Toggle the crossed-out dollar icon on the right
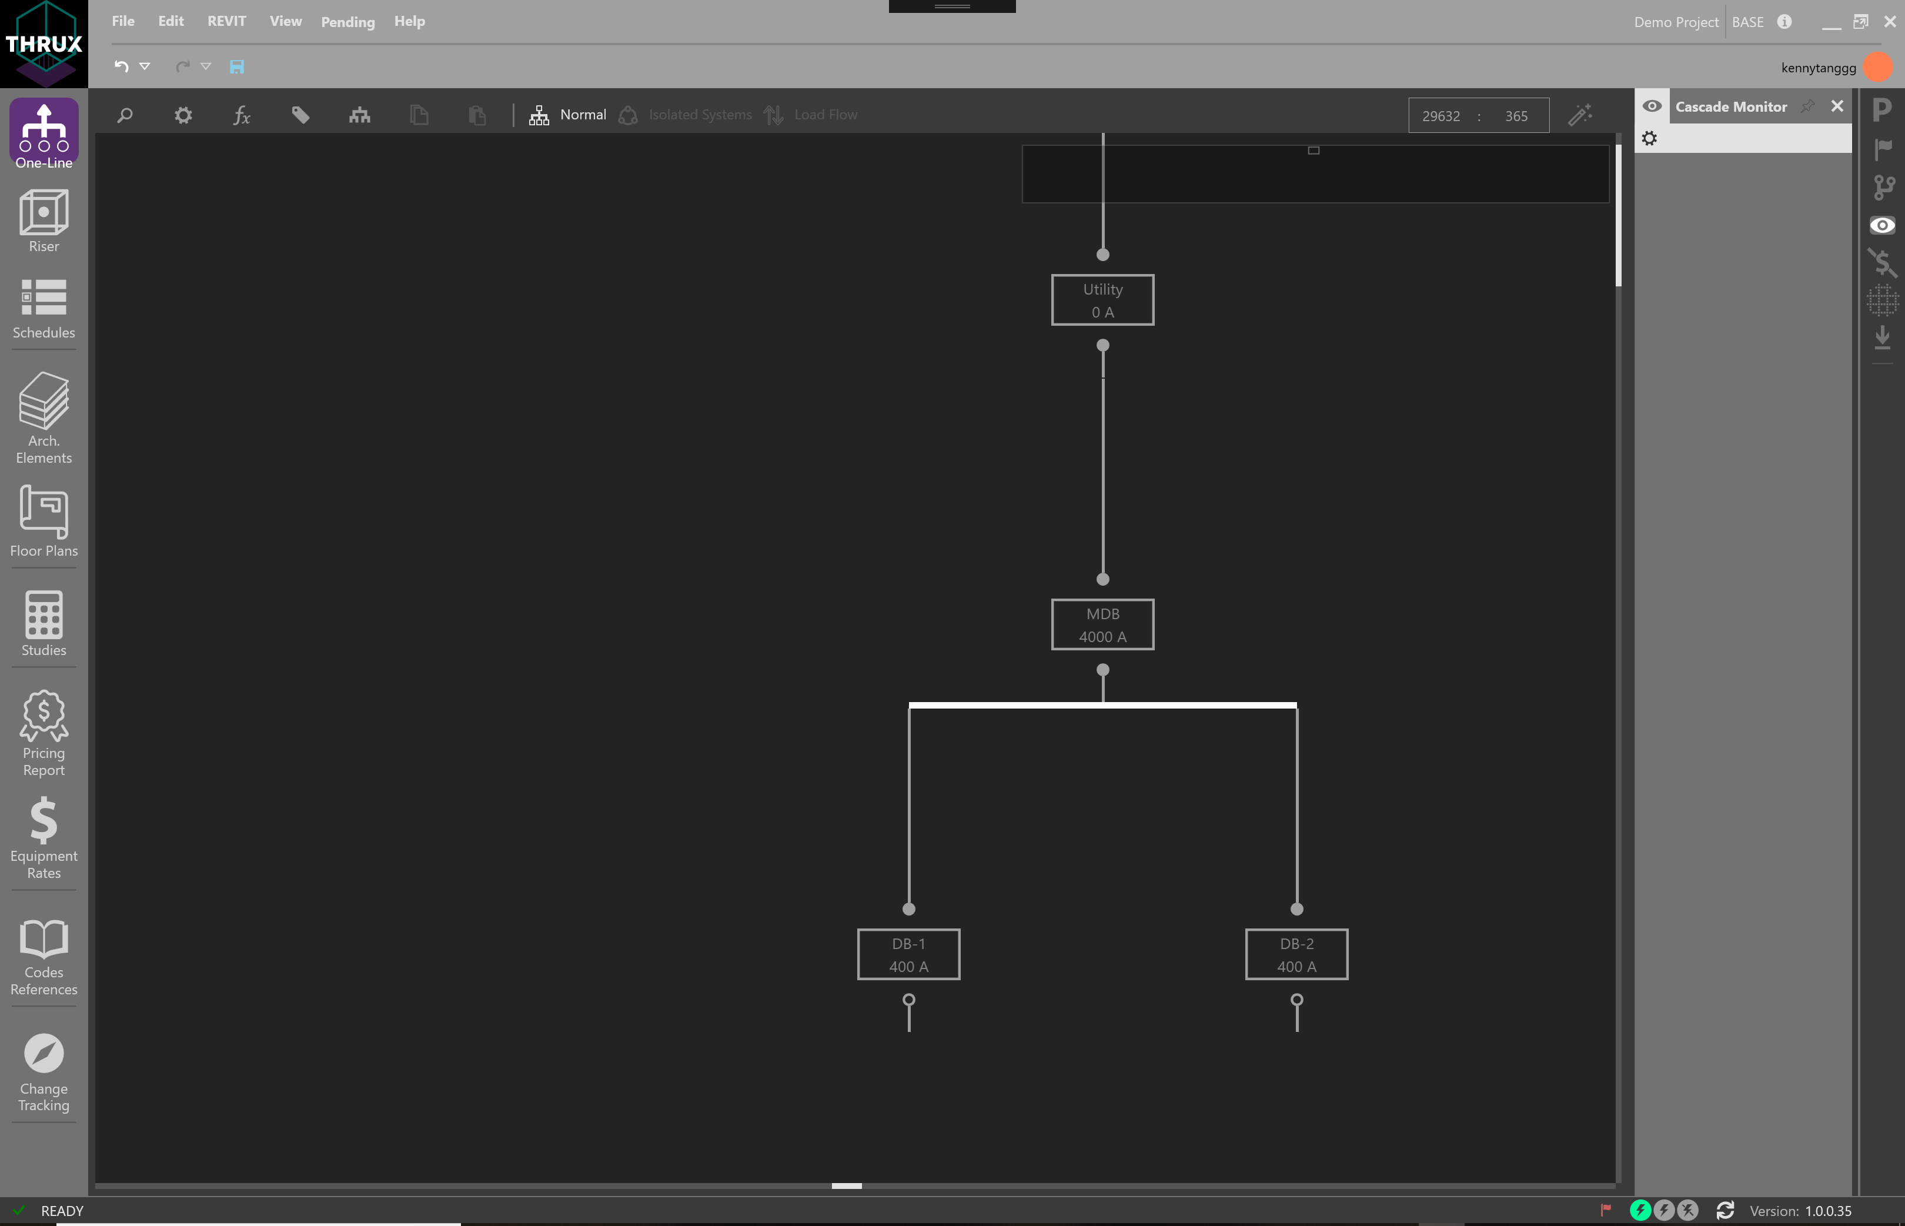 click(x=1882, y=263)
